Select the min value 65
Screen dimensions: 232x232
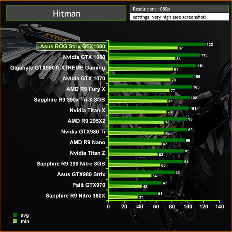(x=163, y=165)
